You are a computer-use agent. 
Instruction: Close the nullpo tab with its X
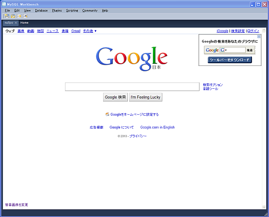(x=16, y=23)
